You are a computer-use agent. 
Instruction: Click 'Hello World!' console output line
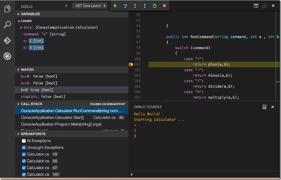coord(147,114)
